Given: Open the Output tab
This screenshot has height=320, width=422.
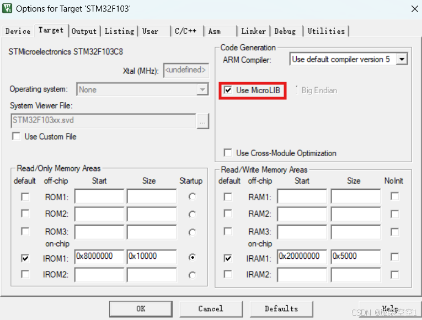Looking at the screenshot, I should click(x=84, y=31).
